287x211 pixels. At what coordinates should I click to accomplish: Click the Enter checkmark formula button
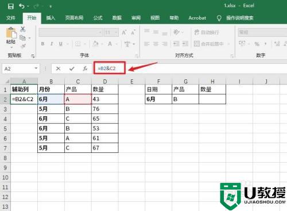point(72,68)
